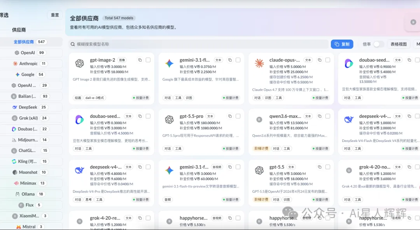The image size is (420, 230).
Task: Select gemini-3.1-fl... model checkbox
Action: click(x=238, y=60)
